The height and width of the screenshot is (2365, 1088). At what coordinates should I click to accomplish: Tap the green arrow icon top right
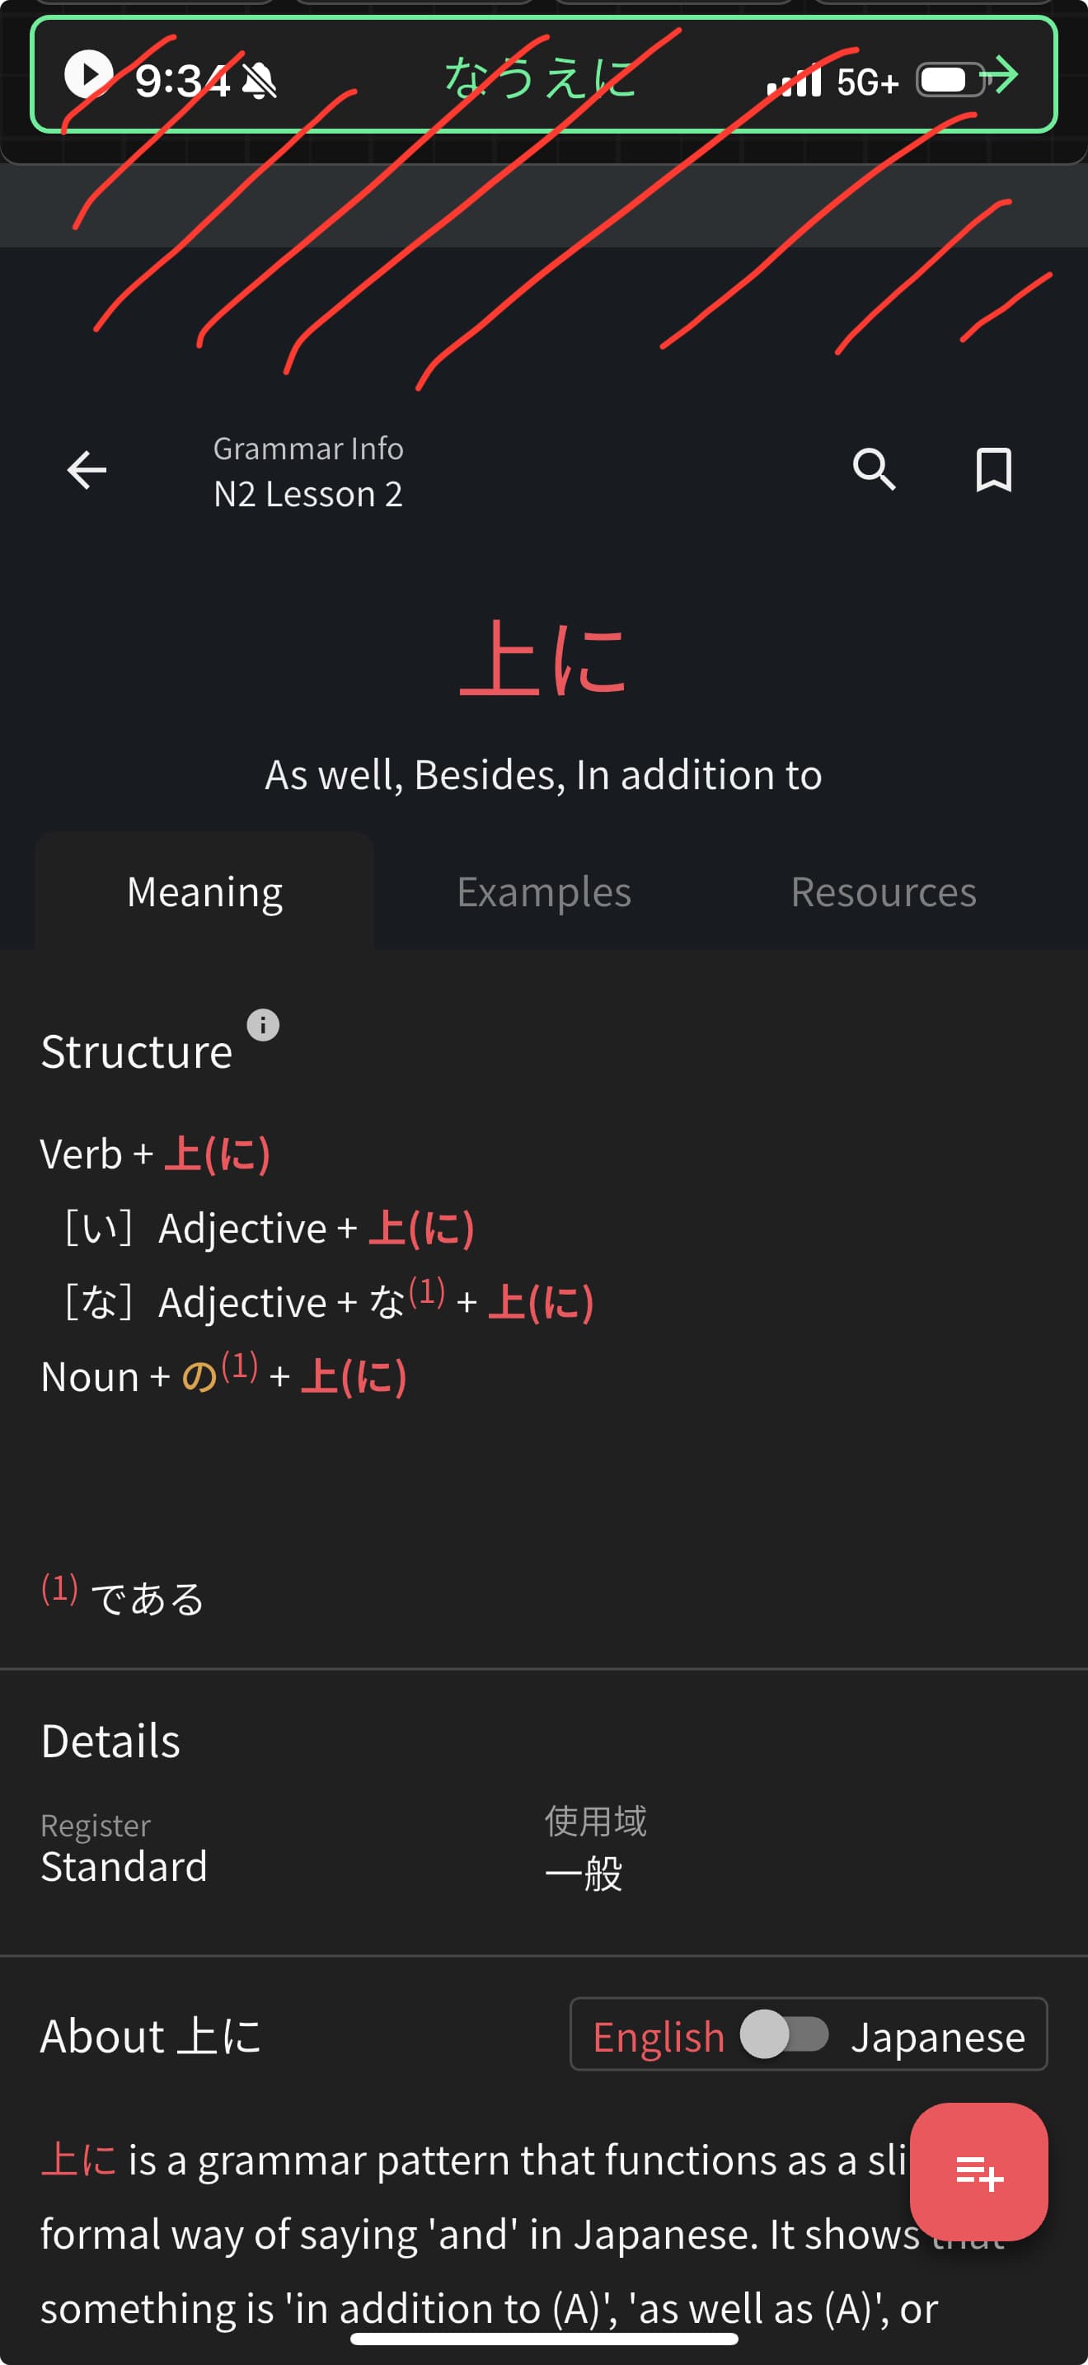pyautogui.click(x=1000, y=74)
